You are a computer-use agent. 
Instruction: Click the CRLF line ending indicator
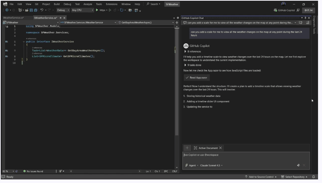[x=175, y=171]
